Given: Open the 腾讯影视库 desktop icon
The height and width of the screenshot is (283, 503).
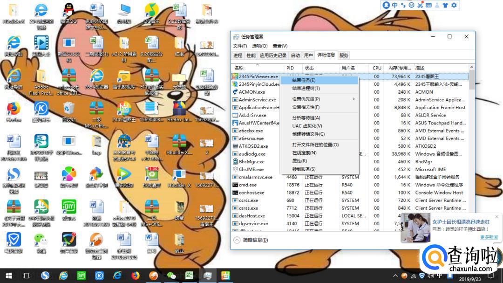Looking at the screenshot, I should click(x=124, y=79).
